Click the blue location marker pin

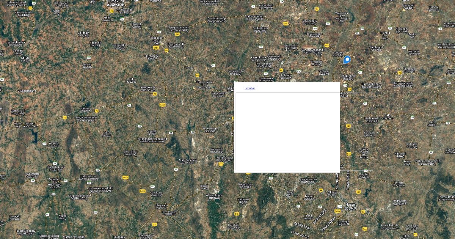coord(347,60)
